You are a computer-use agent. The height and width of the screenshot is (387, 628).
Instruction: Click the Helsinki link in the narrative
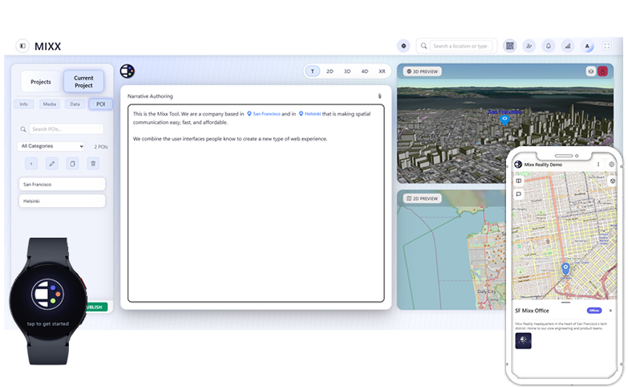click(310, 114)
